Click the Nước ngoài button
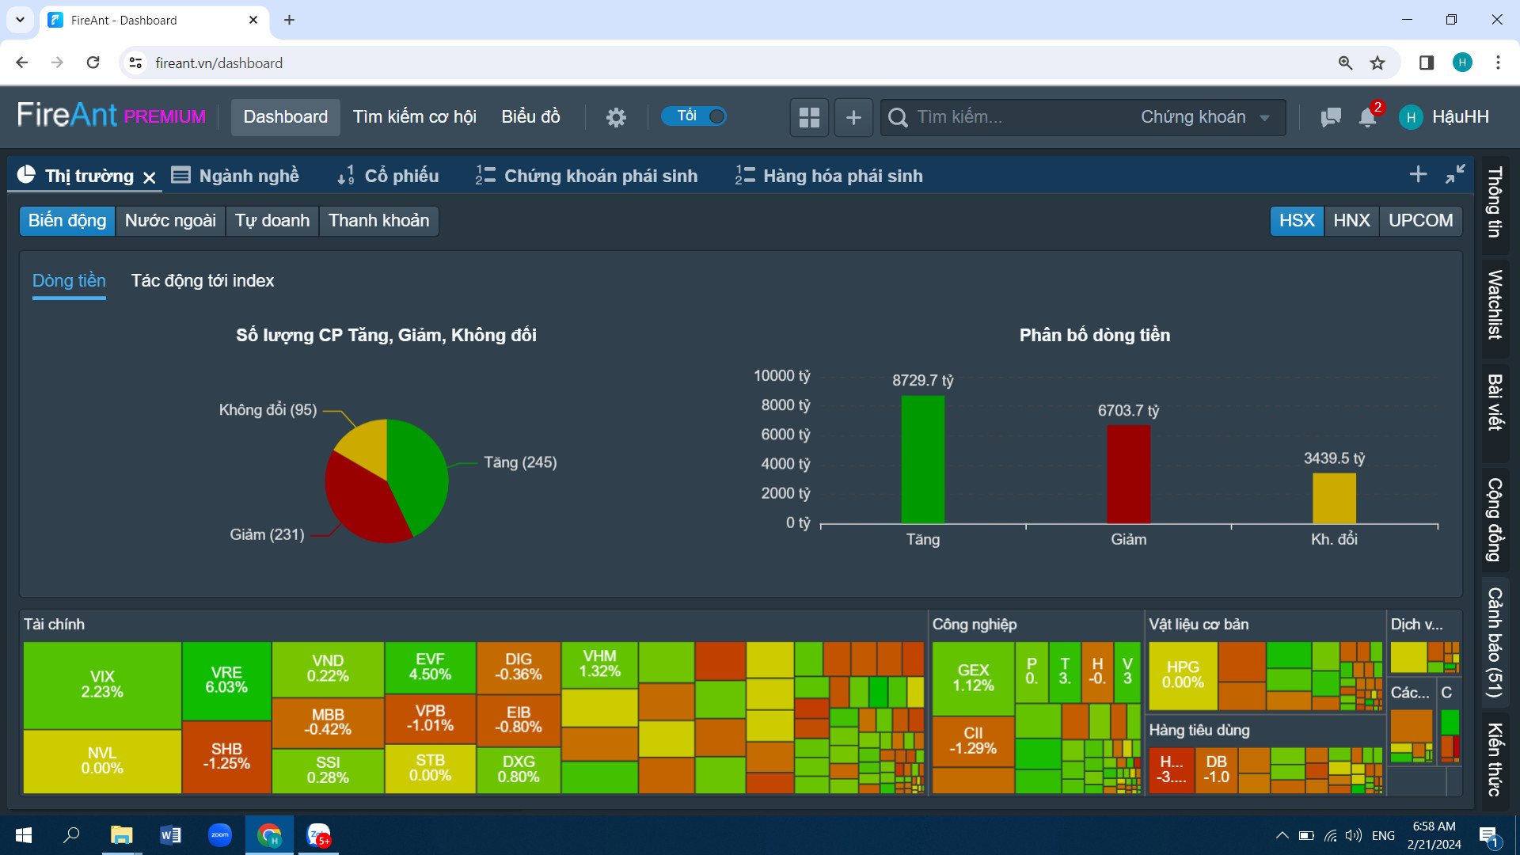Screen dimensions: 1520x855 point(170,220)
